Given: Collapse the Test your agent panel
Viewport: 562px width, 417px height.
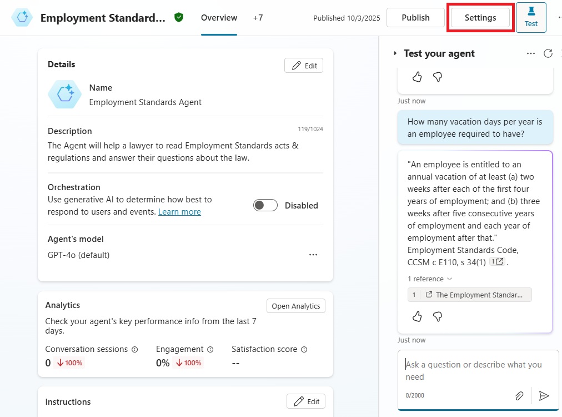Looking at the screenshot, I should (x=395, y=53).
